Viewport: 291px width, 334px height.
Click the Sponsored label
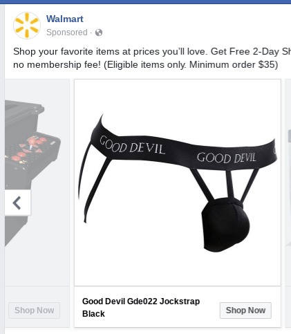click(x=67, y=33)
